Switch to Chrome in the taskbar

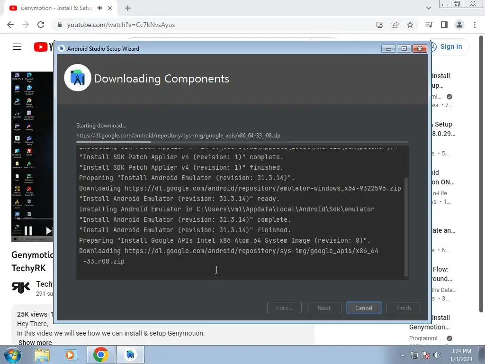pos(100,355)
